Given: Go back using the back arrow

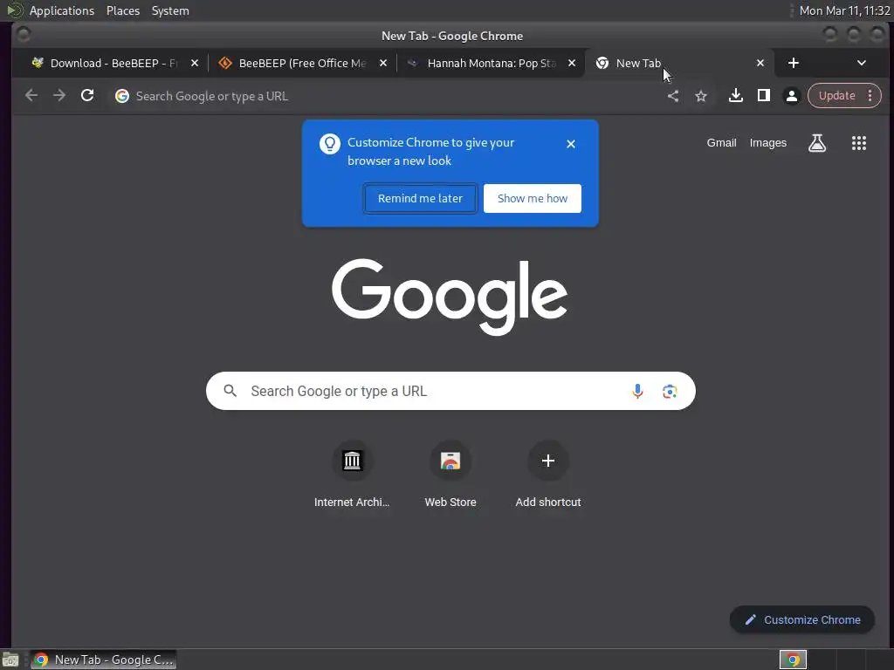Looking at the screenshot, I should [31, 96].
